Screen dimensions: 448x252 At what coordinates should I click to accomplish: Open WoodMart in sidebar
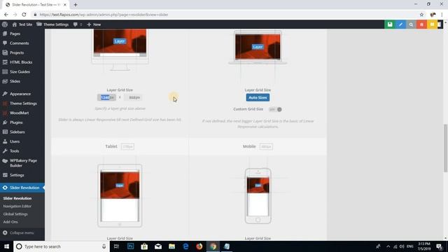(19, 113)
